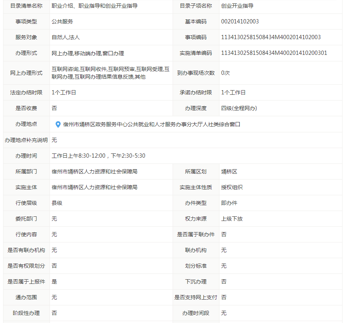The image size is (346, 323).
Task: Click the department name in 所属部门 row
Action: pos(94,171)
